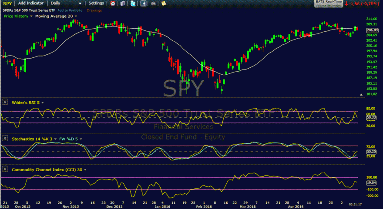Screen dimensions: 383x209
Task: Close the Stochastics indicator panel
Action: [5, 138]
